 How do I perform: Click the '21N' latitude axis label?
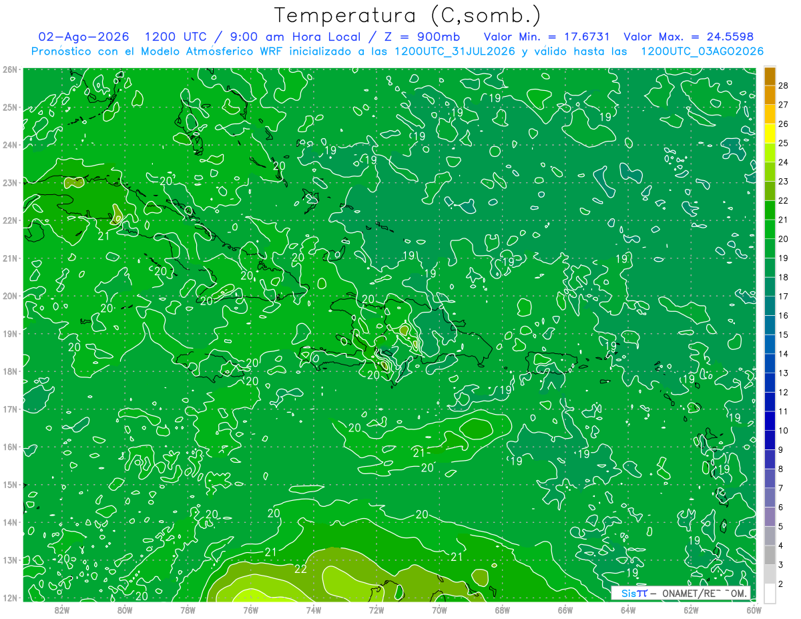click(x=9, y=258)
